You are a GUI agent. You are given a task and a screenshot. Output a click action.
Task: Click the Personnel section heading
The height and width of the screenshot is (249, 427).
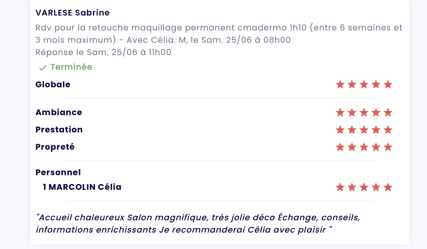(x=58, y=172)
